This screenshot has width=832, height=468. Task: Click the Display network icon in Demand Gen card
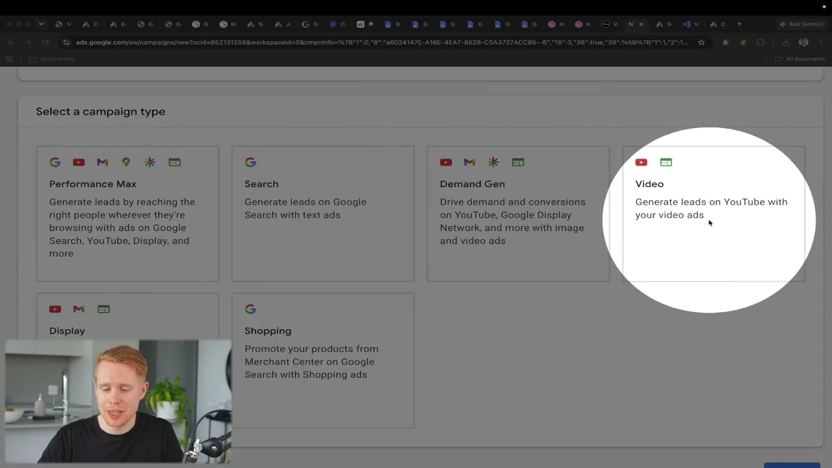pyautogui.click(x=517, y=162)
